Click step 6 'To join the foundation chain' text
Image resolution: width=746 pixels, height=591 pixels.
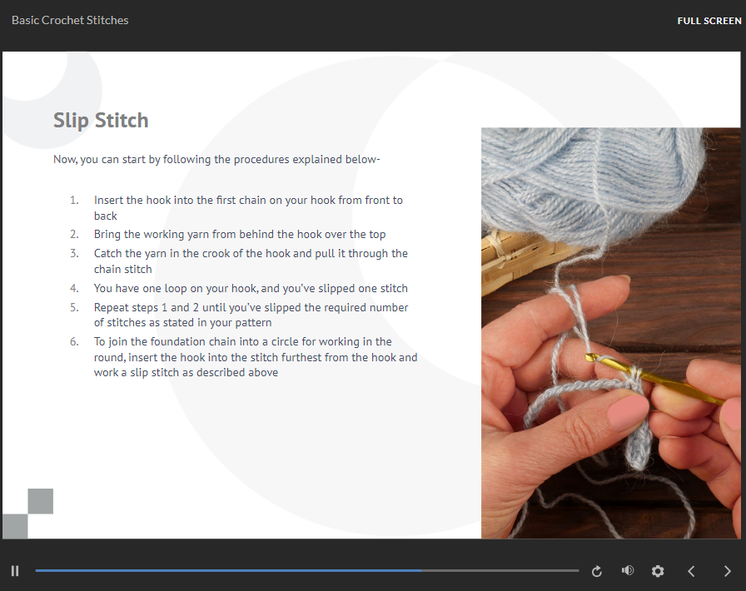point(256,357)
